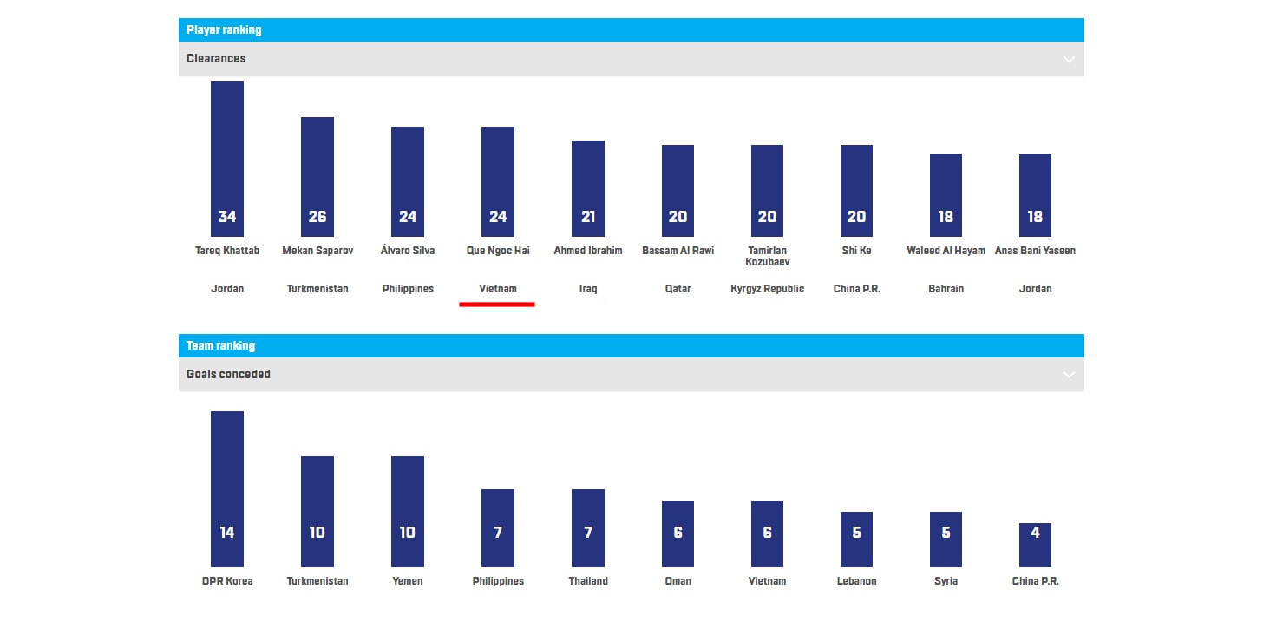This screenshot has width=1270, height=635.
Task: Click Turkmenistan label in Team ranking
Action: (x=317, y=581)
